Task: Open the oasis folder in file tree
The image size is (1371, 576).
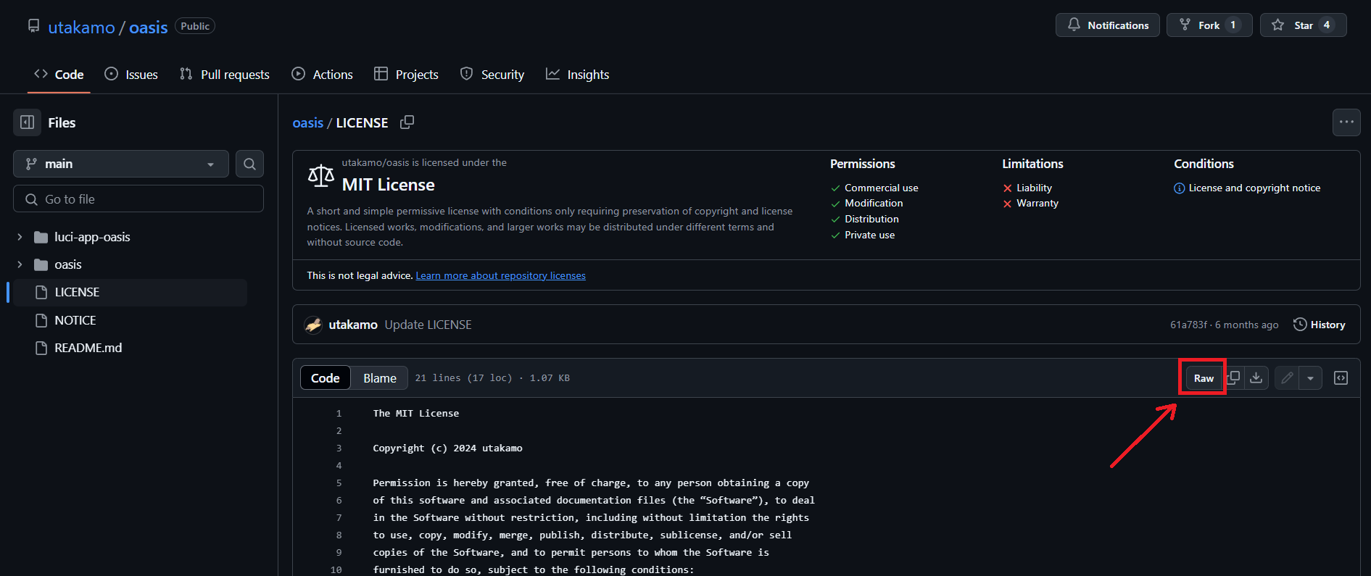Action: (x=68, y=264)
